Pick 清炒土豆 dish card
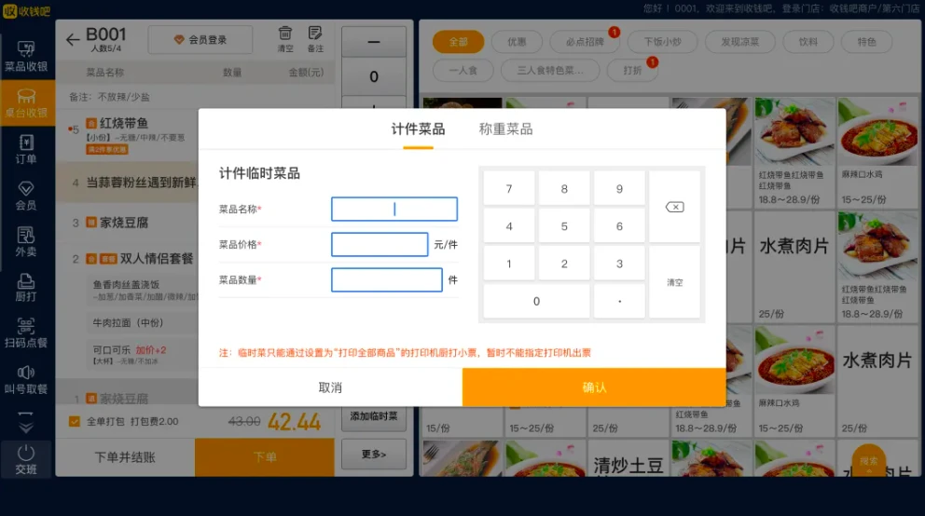 628,458
